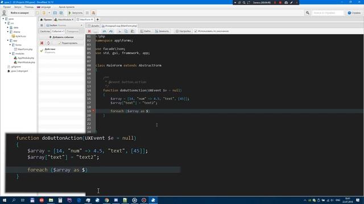Click the plus icon to add new tab
This screenshot has width=364, height=204.
(x=97, y=19)
